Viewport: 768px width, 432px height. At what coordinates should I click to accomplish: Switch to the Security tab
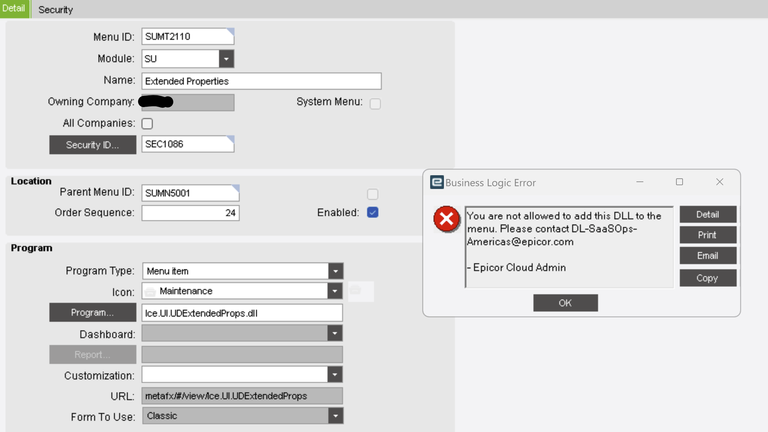pyautogui.click(x=55, y=10)
